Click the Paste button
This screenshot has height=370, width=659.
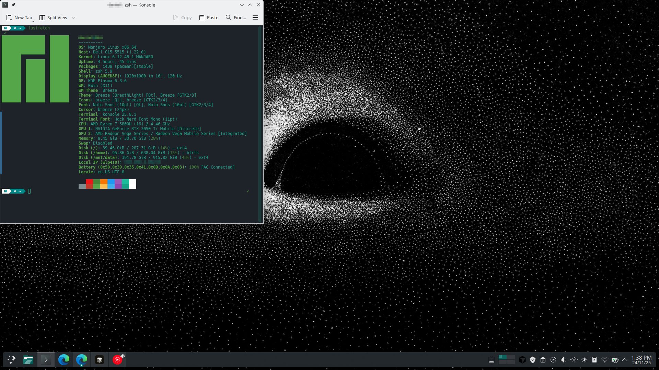(x=209, y=17)
